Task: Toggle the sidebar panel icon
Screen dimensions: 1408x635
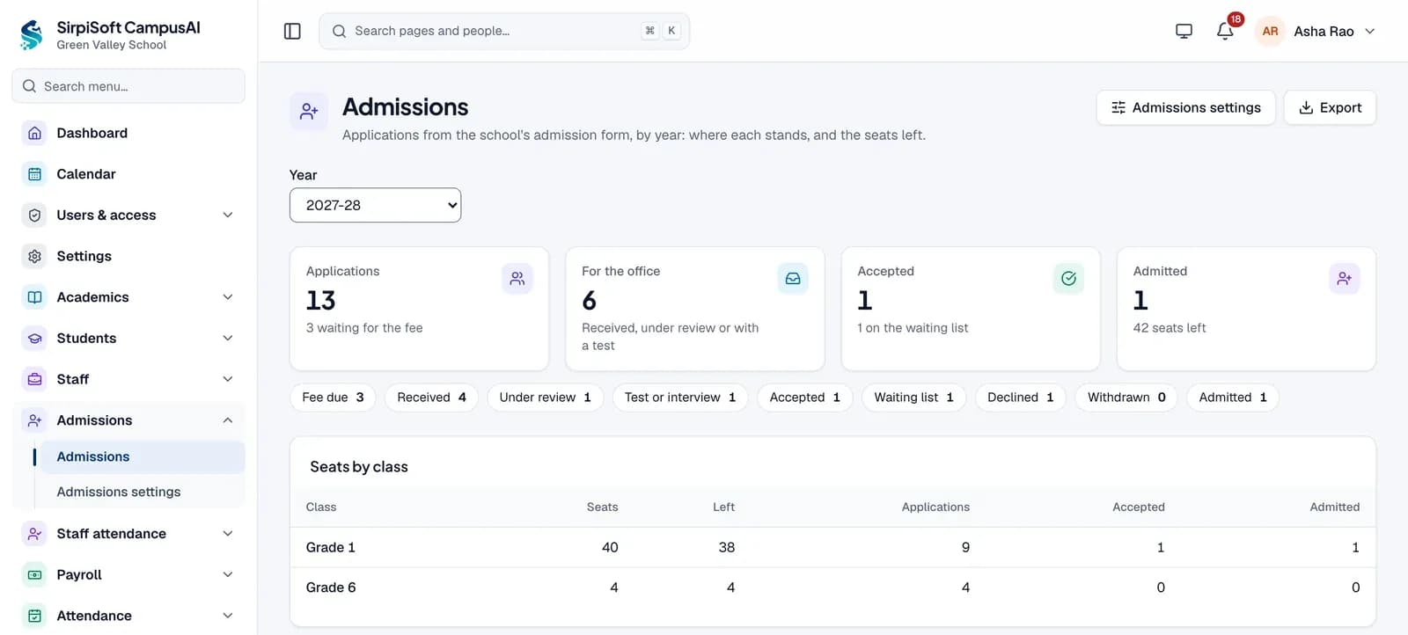Action: pos(292,31)
